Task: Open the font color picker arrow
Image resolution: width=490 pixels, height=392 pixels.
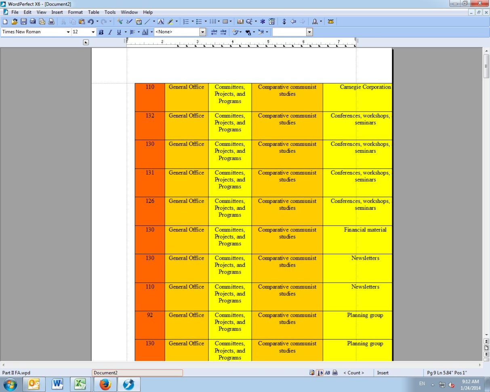Action: click(151, 32)
